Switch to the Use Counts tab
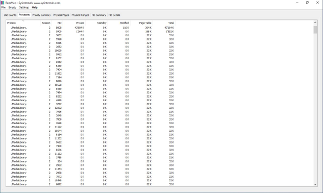 (x=10, y=15)
